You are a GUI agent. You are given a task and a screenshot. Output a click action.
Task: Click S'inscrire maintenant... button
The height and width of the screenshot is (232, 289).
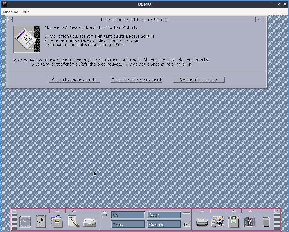(75, 80)
